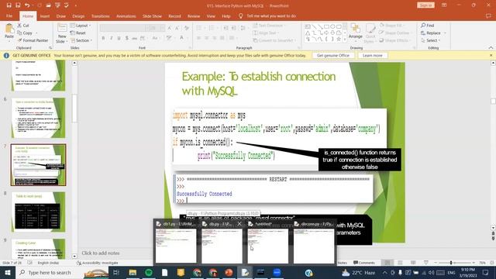Screen dimensions: 496x279
Task: Select the oval shape in shapes gallery
Action: pyautogui.click(x=332, y=26)
